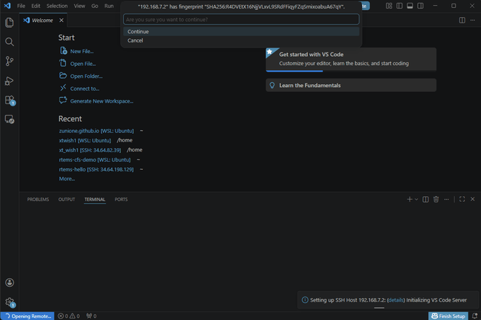Open editor More Actions ellipsis
Screen dimensions: 481x320
(473, 20)
